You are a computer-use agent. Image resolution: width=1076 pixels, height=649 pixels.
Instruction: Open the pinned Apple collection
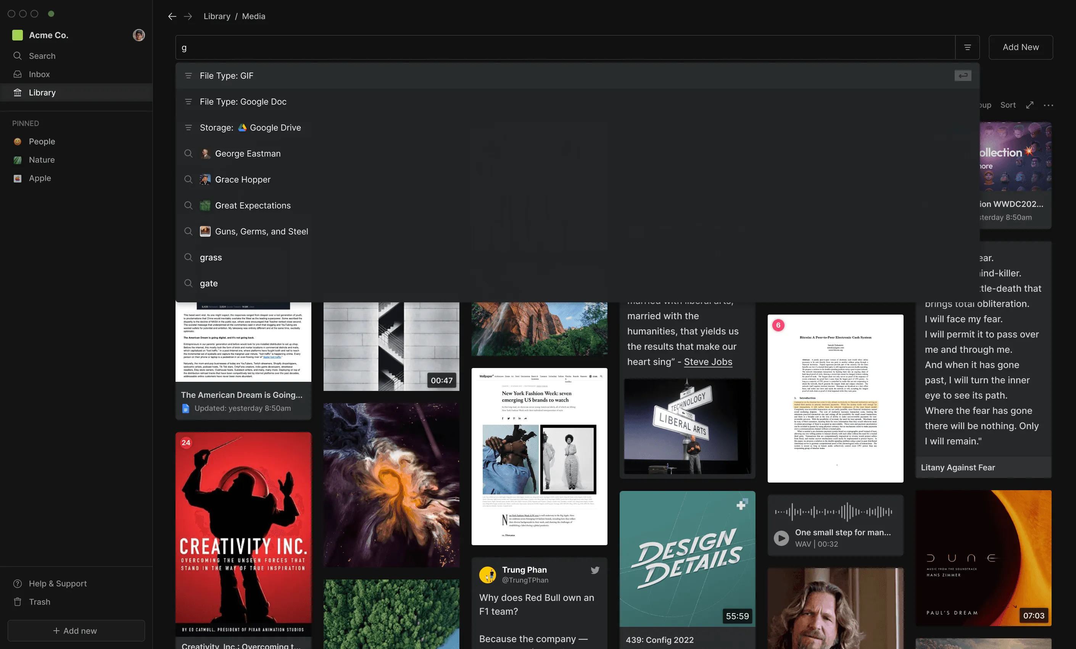[x=76, y=178]
